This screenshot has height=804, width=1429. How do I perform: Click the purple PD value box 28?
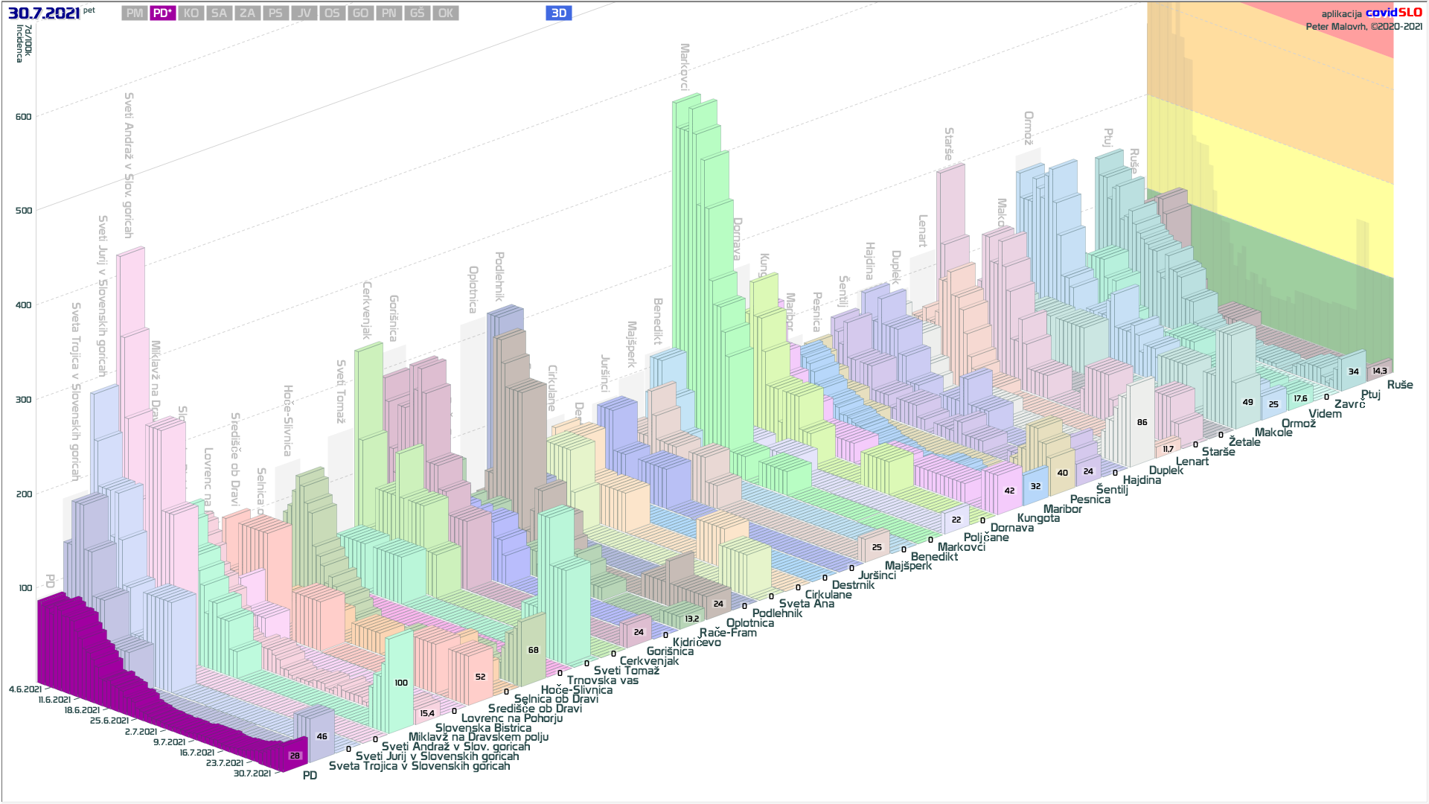click(295, 756)
